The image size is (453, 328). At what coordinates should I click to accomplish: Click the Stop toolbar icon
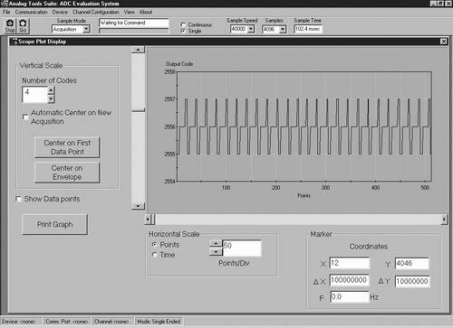[10, 26]
